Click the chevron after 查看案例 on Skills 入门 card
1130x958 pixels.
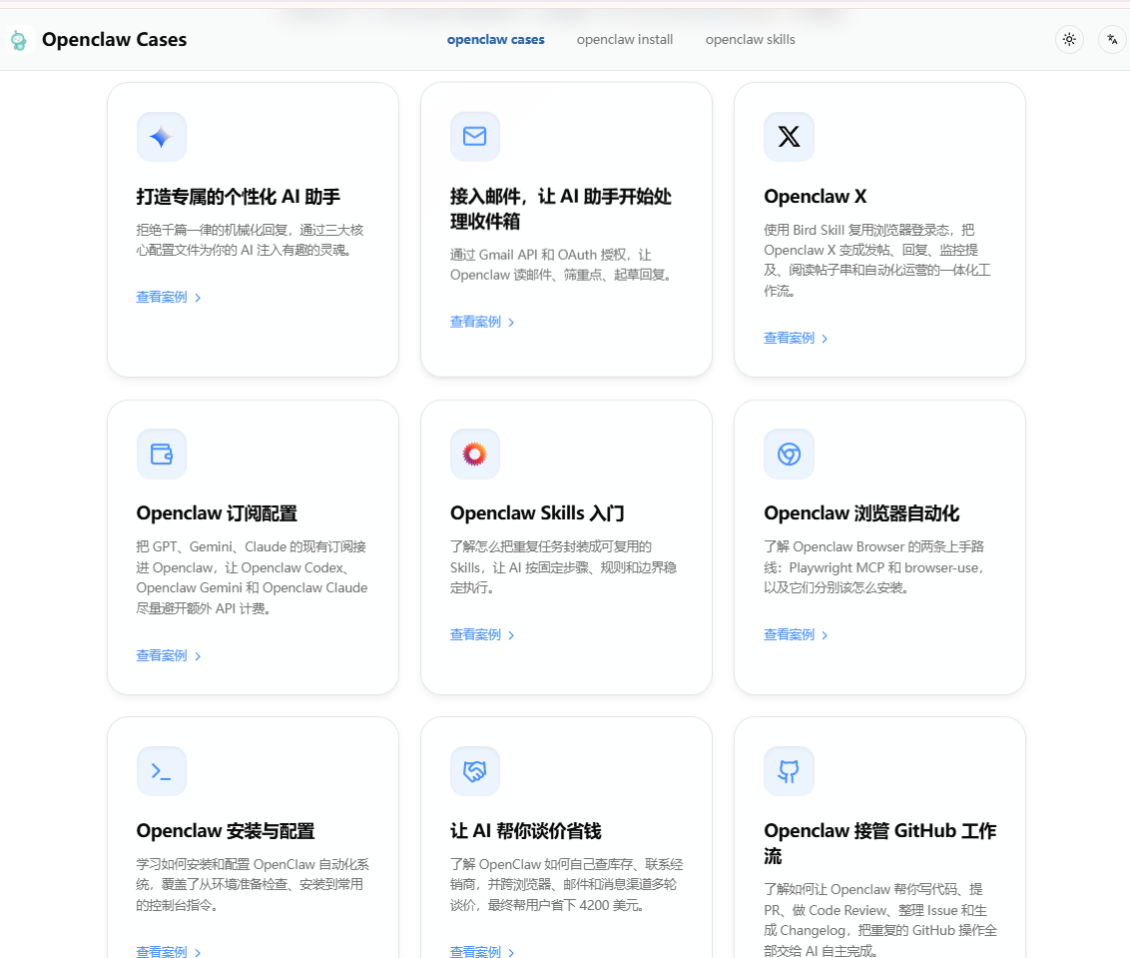tap(511, 635)
